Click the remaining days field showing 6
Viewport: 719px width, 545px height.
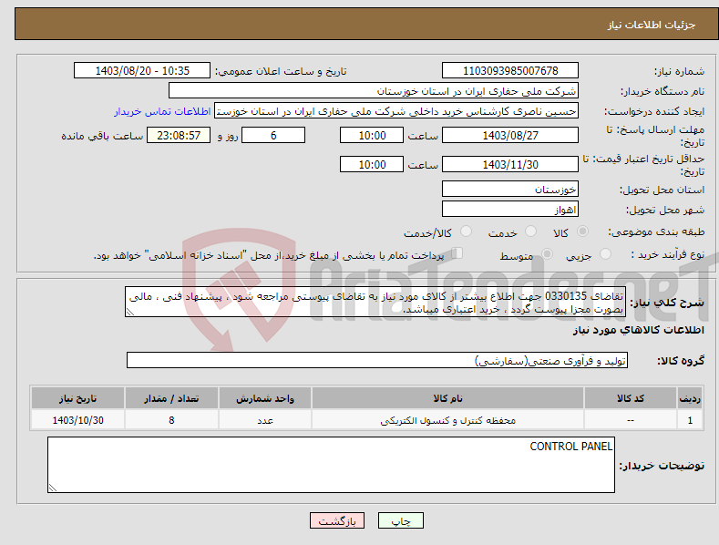click(273, 135)
